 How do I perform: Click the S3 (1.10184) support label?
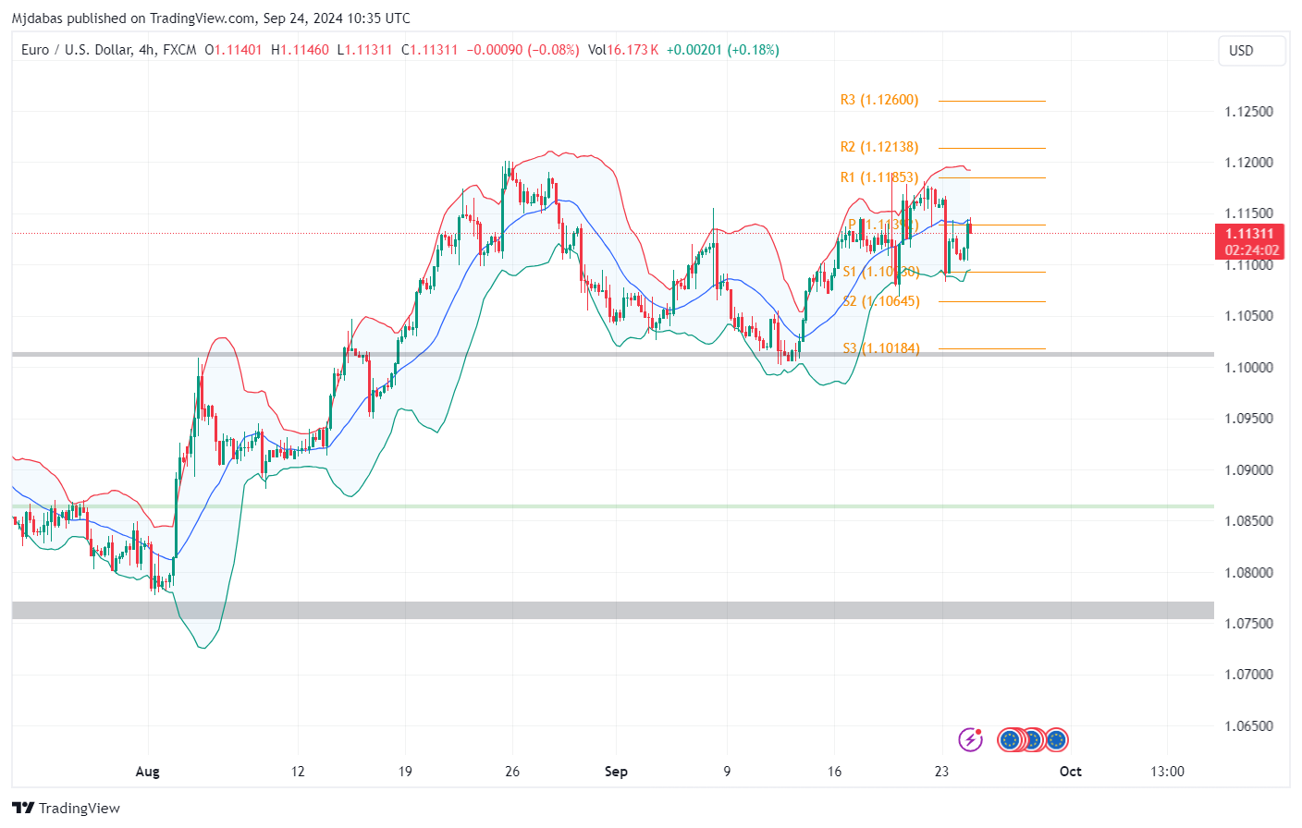pyautogui.click(x=881, y=348)
